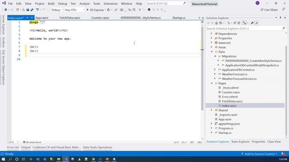Click the Visual Studio icon in the taskbar
289x162 pixels.
click(x=65, y=159)
